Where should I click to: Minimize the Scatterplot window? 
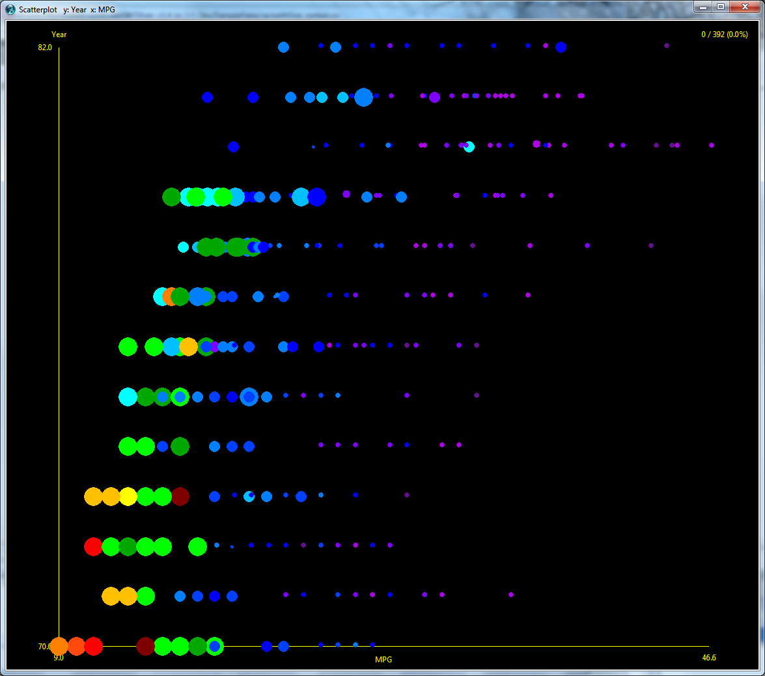point(703,7)
